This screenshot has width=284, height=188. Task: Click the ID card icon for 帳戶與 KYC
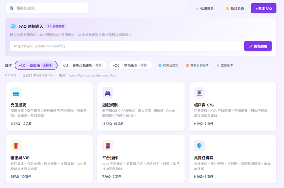point(199,93)
